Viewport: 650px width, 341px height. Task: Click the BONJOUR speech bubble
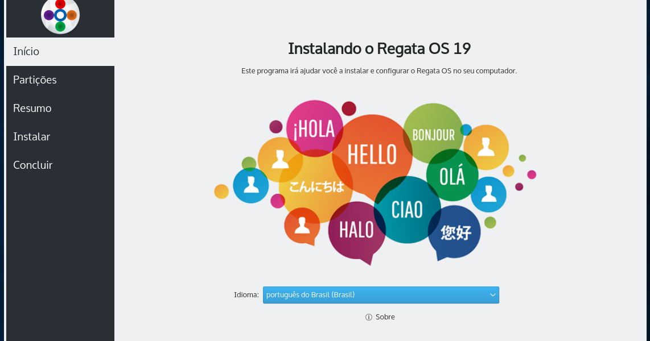click(x=435, y=135)
